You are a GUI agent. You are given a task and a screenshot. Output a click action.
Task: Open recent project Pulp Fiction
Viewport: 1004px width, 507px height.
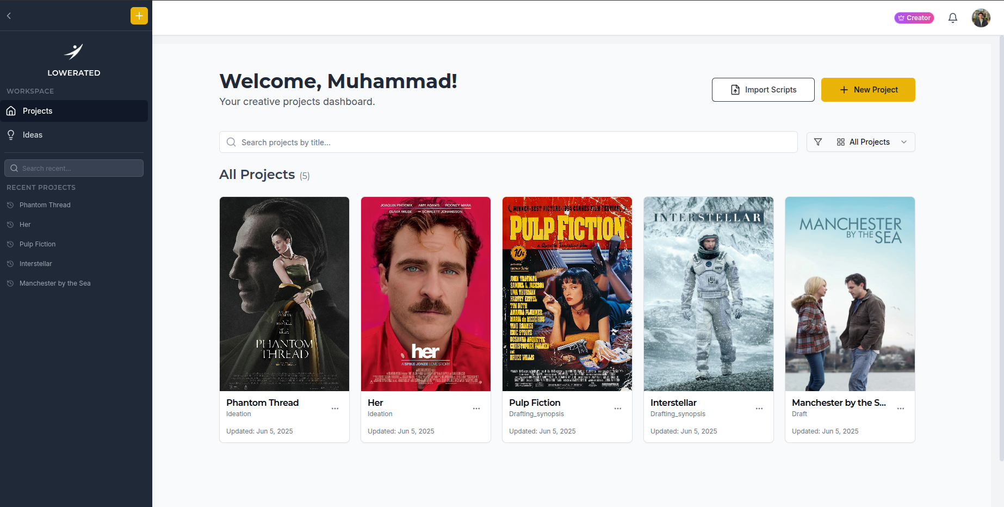[38, 244]
